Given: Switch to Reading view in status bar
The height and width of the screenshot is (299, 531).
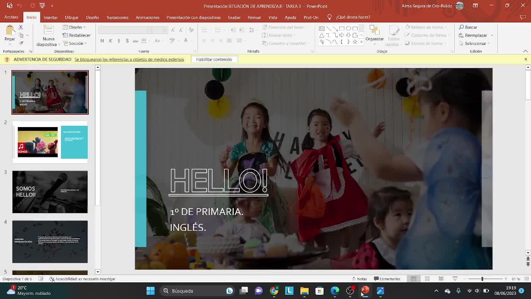Looking at the screenshot, I should [x=441, y=279].
